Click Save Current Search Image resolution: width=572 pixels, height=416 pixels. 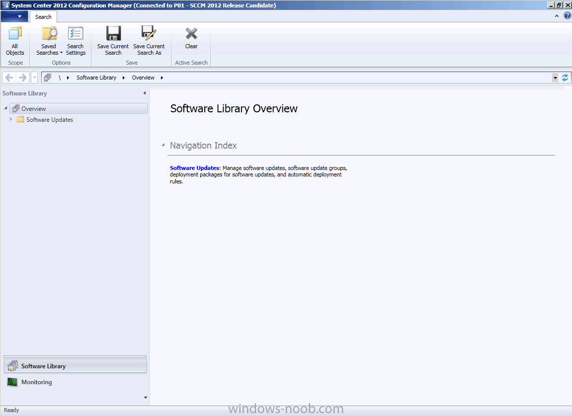click(113, 40)
